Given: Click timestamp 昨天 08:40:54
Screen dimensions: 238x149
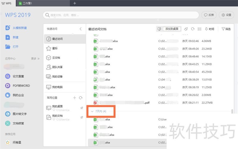Looking at the screenshot, I should click(190, 72).
